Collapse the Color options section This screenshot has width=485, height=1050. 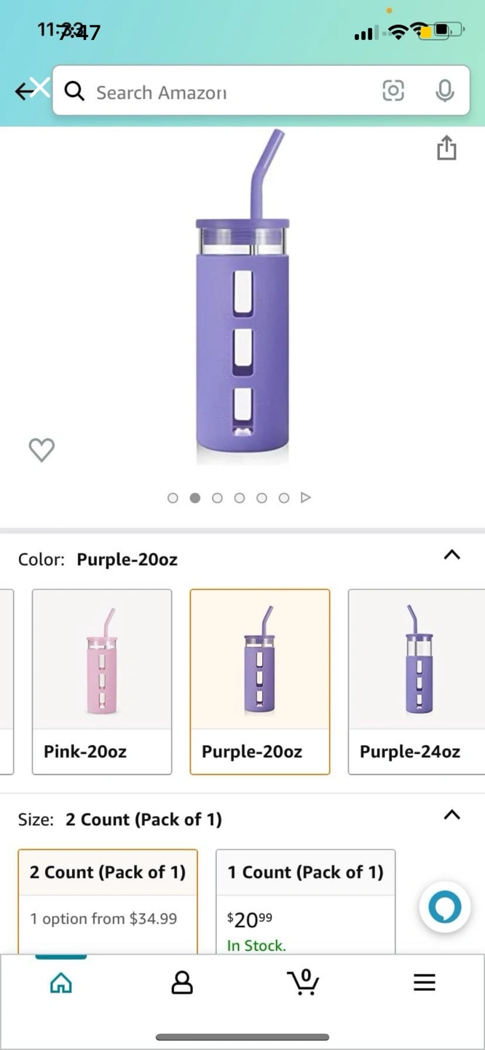pos(452,555)
